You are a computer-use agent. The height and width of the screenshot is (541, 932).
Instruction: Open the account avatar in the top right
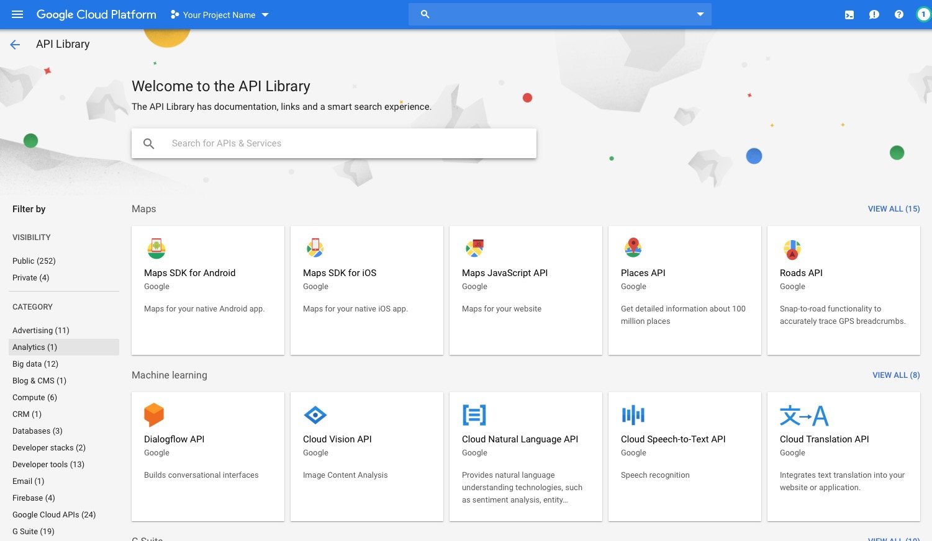[923, 14]
